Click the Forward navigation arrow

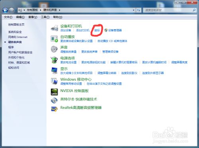click(x=12, y=10)
